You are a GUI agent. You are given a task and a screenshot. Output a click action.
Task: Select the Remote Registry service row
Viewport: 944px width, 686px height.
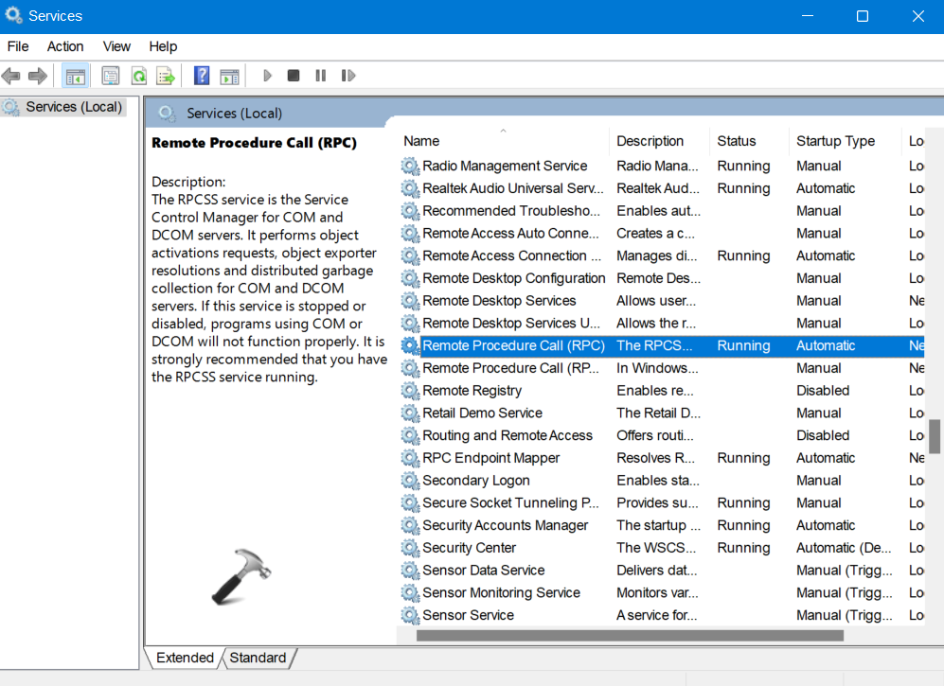point(472,391)
